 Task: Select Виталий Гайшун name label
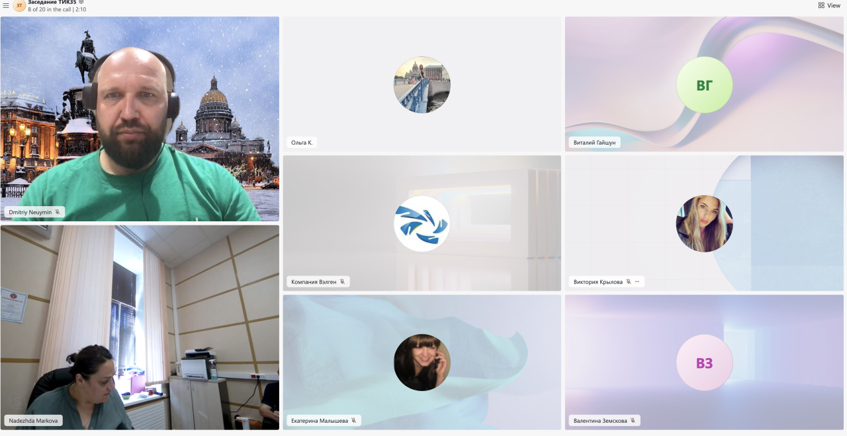point(594,142)
